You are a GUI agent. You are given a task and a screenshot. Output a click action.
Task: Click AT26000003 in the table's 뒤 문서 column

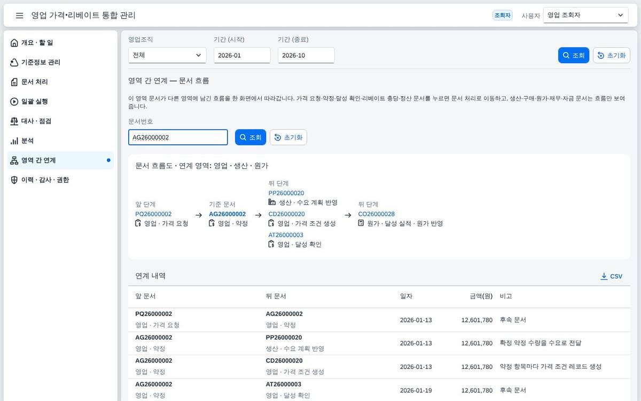pyautogui.click(x=284, y=384)
